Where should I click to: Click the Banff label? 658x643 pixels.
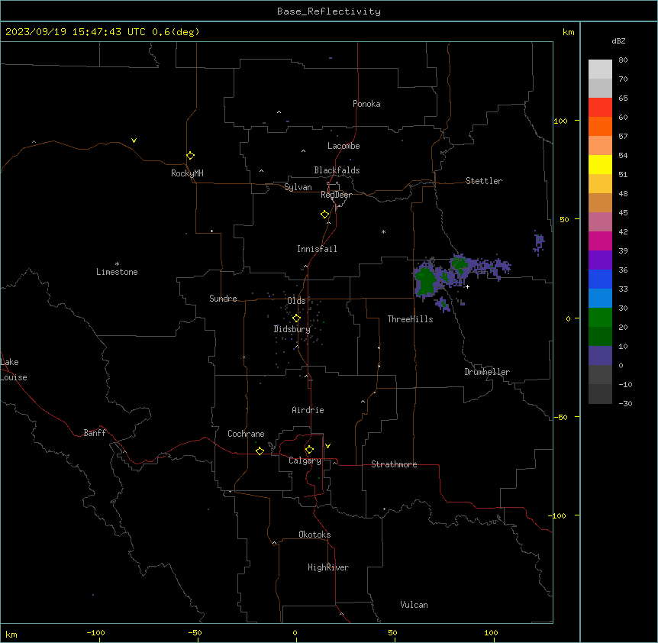point(95,433)
